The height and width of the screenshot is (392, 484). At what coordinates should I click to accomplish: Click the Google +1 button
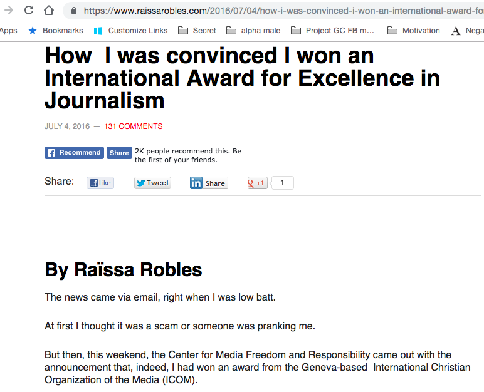(258, 183)
